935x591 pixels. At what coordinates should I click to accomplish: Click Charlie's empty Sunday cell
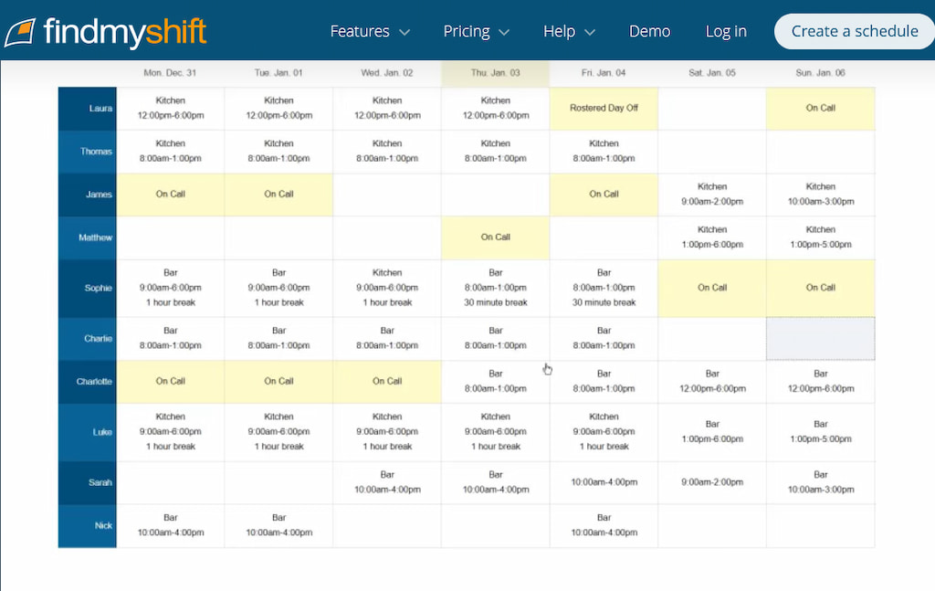[819, 338]
